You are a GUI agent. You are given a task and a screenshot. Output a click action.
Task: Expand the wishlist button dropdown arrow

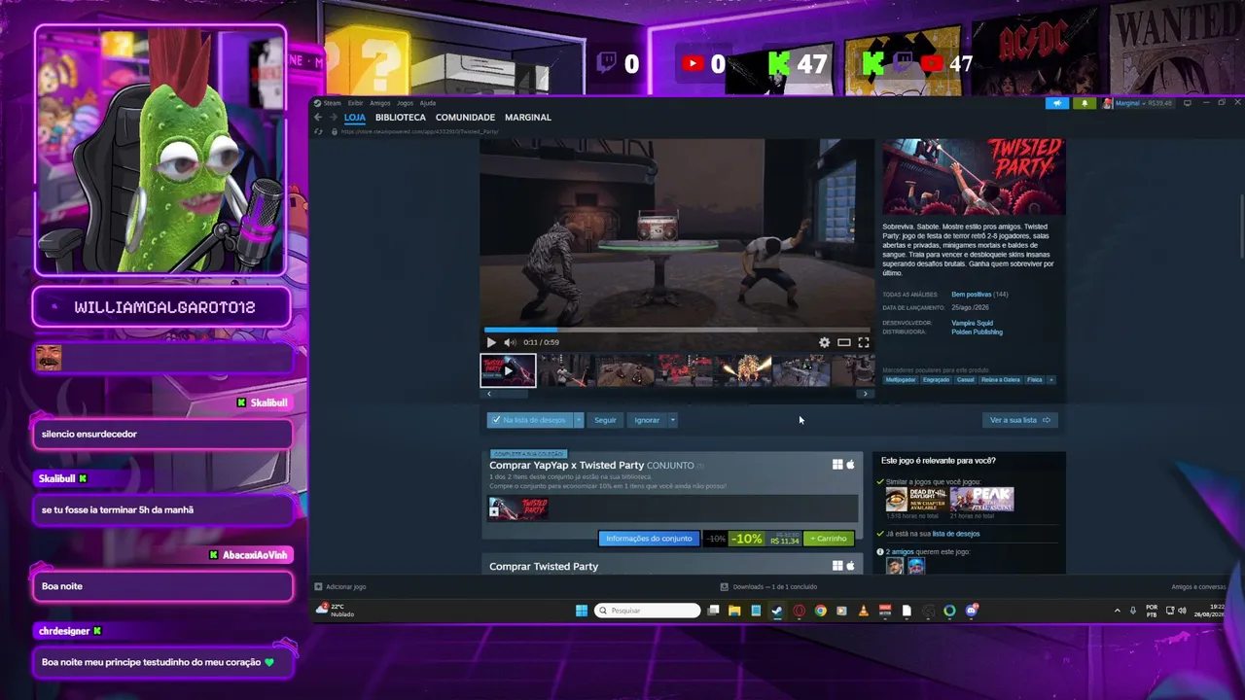tap(579, 420)
